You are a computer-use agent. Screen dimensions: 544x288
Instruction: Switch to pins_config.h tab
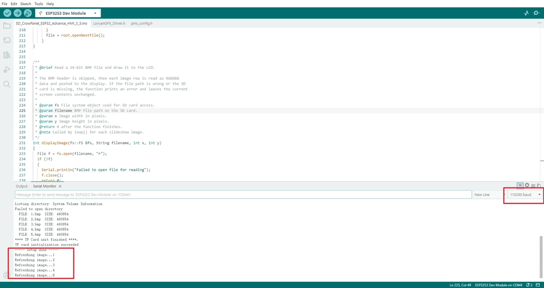pos(142,23)
